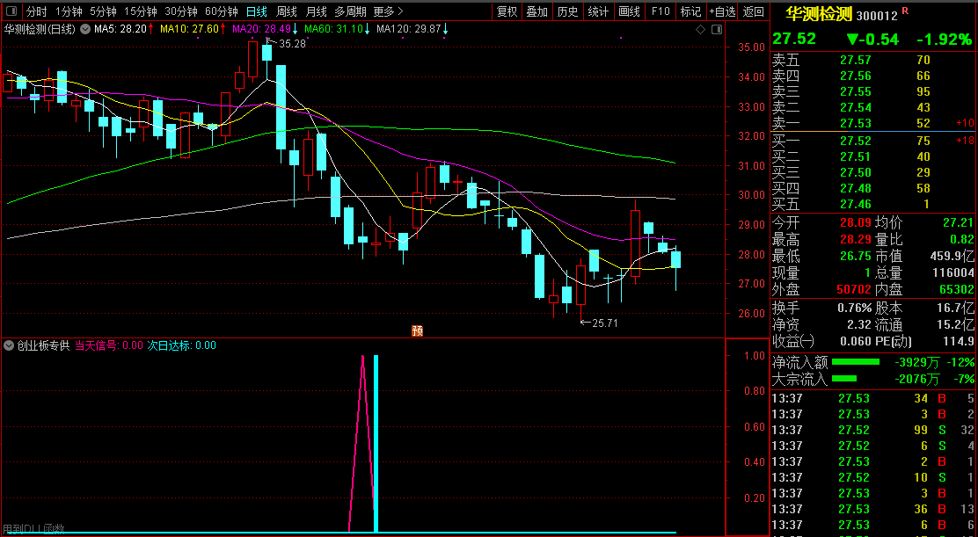
Task: Select the 买三 27.50 row
Action: tap(874, 172)
